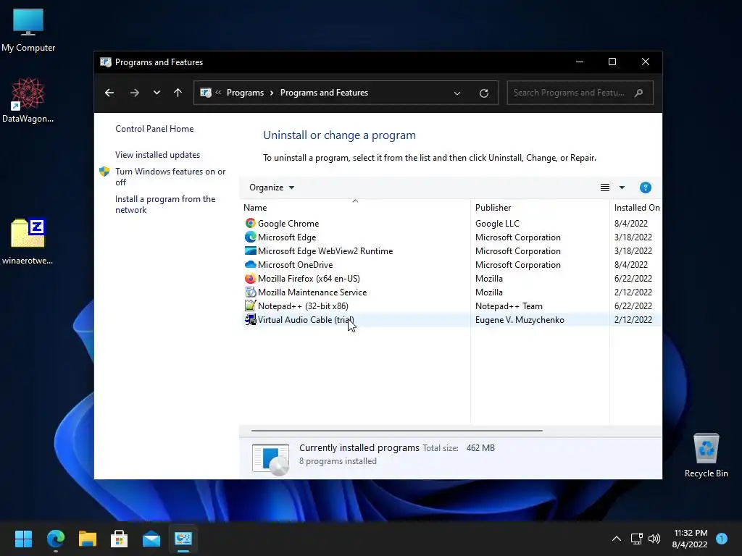Open File Explorer from the taskbar

pyautogui.click(x=88, y=539)
